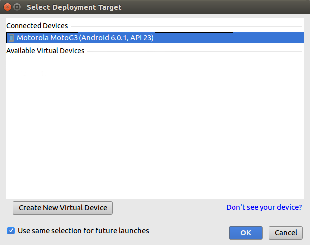Select the Motorola MotoG3 device row
Image resolution: width=310 pixels, height=245 pixels.
click(x=155, y=38)
